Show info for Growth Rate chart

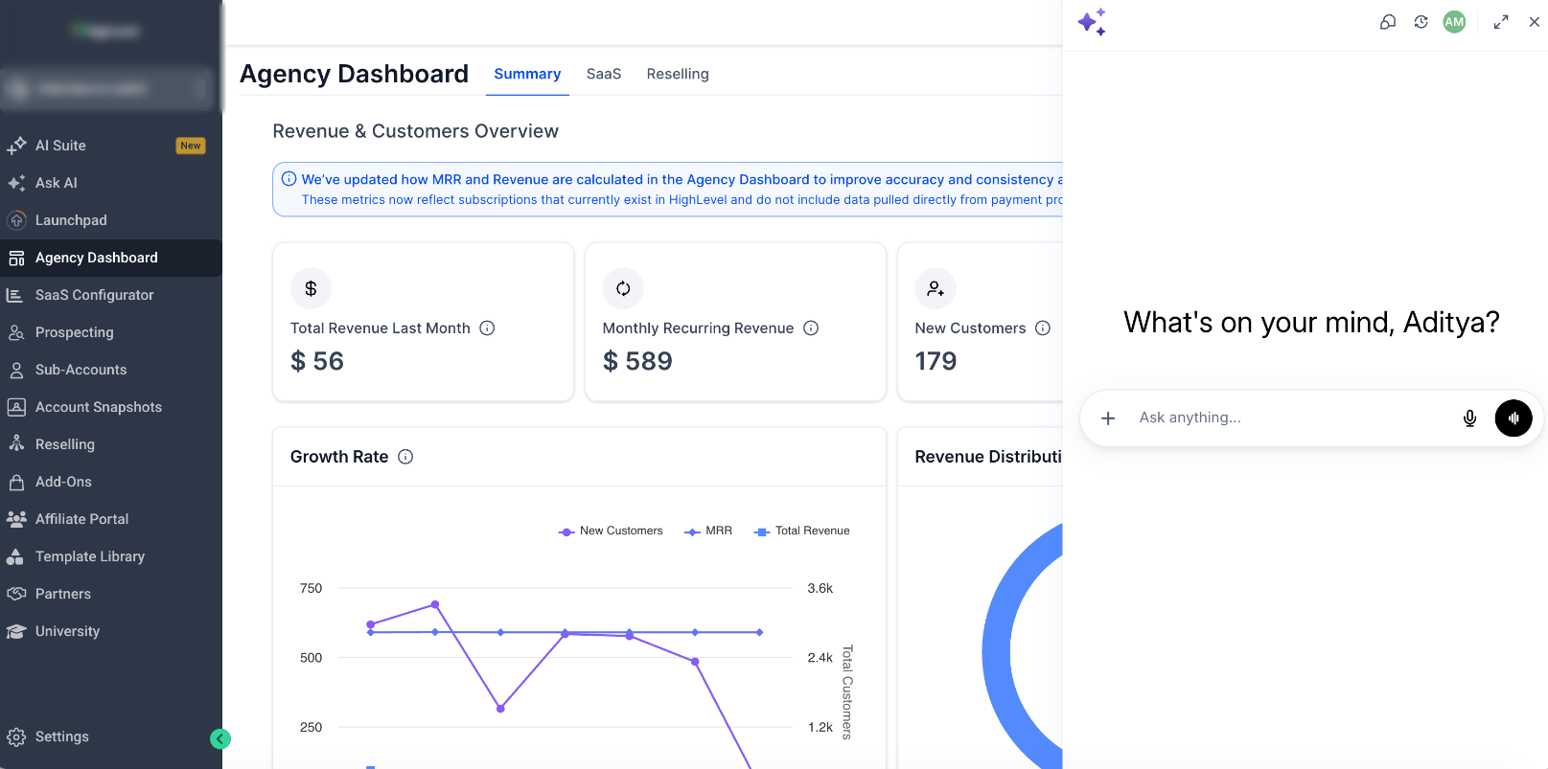click(x=405, y=457)
